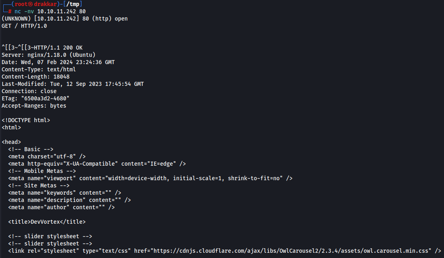444x258 pixels.
Task: Click the nc -nv command text
Action: (x=24, y=11)
